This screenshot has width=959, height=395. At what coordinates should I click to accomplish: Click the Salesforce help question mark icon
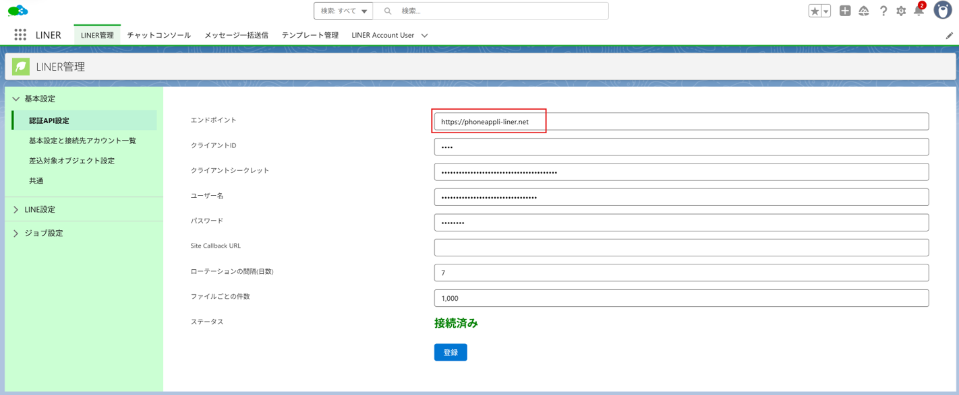point(883,11)
